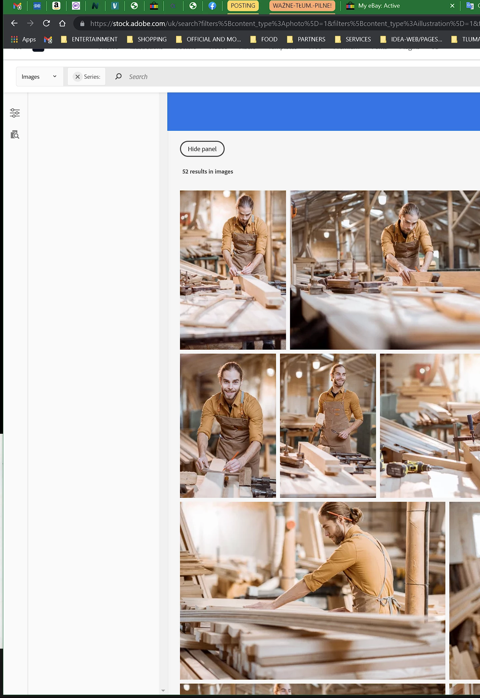Switch to the POSTING tab group
The height and width of the screenshot is (698, 480).
[x=243, y=6]
